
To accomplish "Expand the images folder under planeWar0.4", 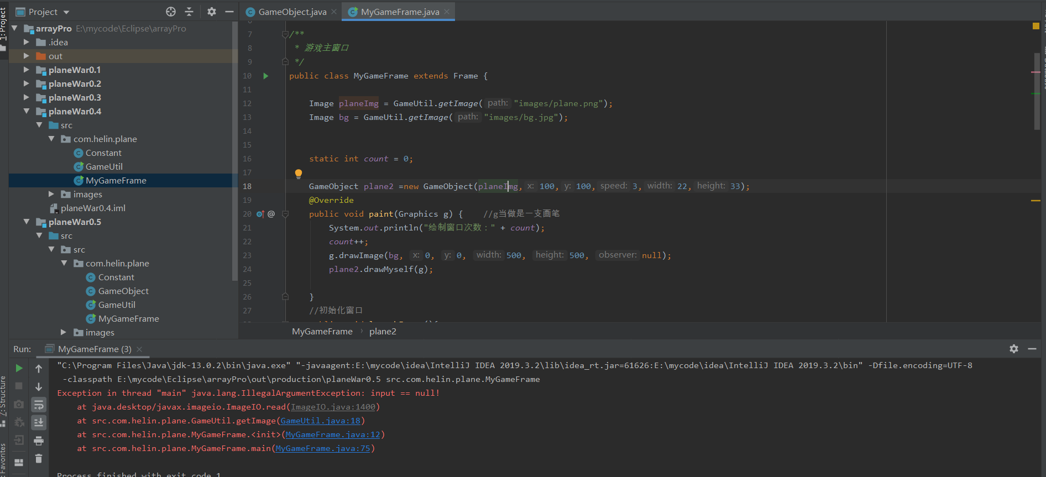I will tap(51, 194).
